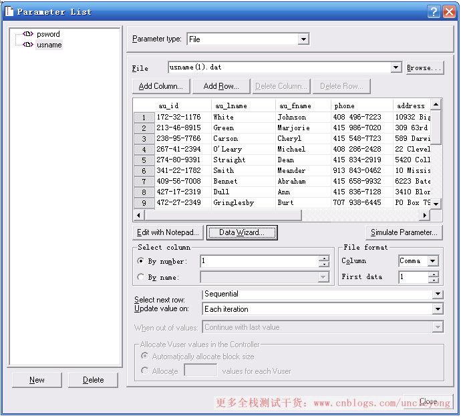461x418 pixels.
Task: Click the psword parameter icon
Action: (28, 34)
